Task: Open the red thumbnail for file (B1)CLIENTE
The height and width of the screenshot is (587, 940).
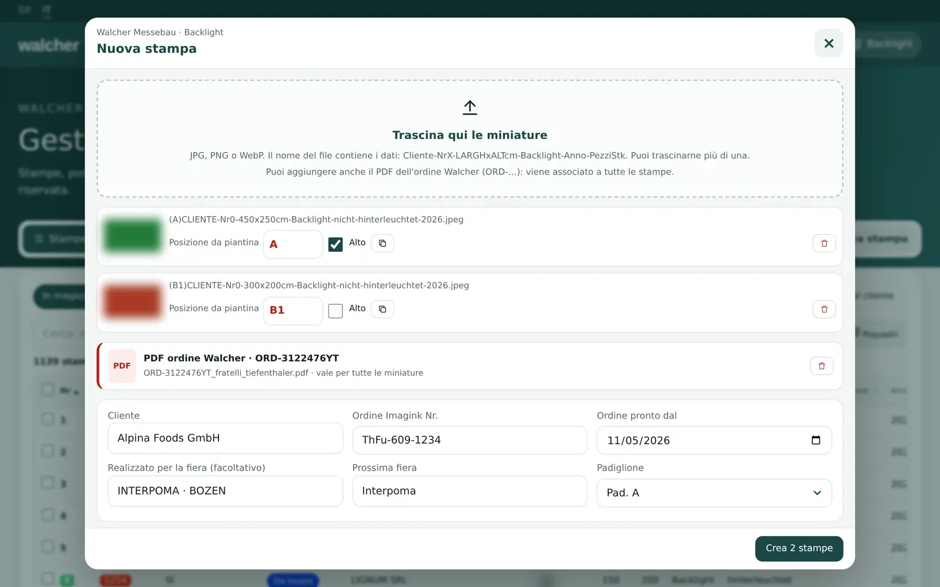Action: pos(133,302)
